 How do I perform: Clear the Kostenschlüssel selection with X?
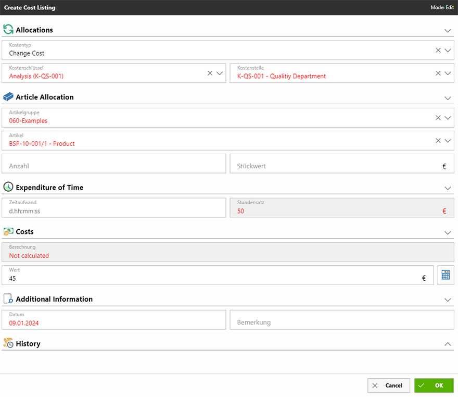pyautogui.click(x=210, y=73)
